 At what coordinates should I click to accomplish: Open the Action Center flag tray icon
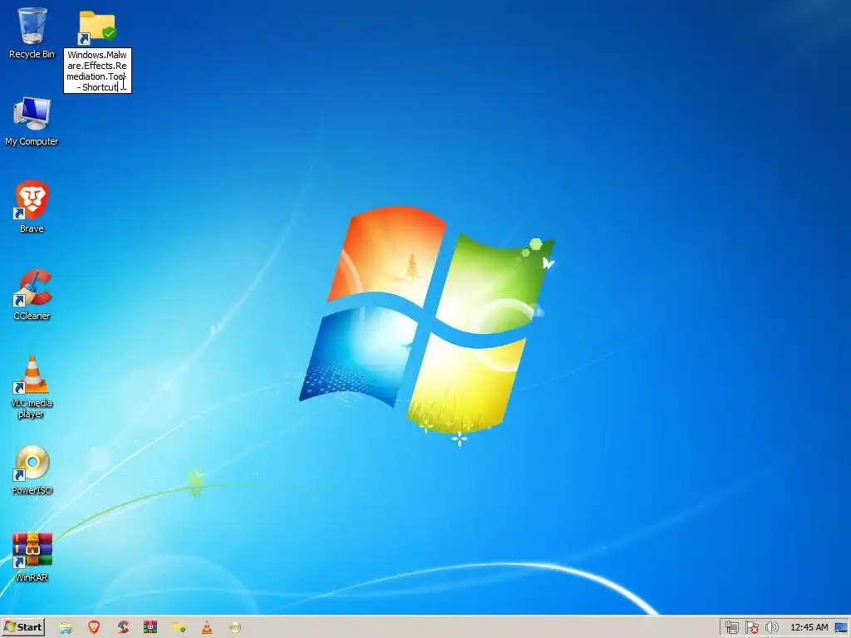751,628
